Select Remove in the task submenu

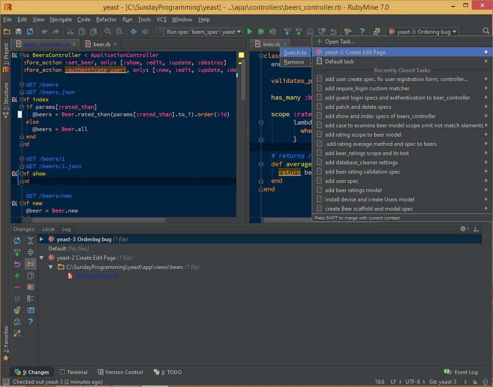(295, 62)
